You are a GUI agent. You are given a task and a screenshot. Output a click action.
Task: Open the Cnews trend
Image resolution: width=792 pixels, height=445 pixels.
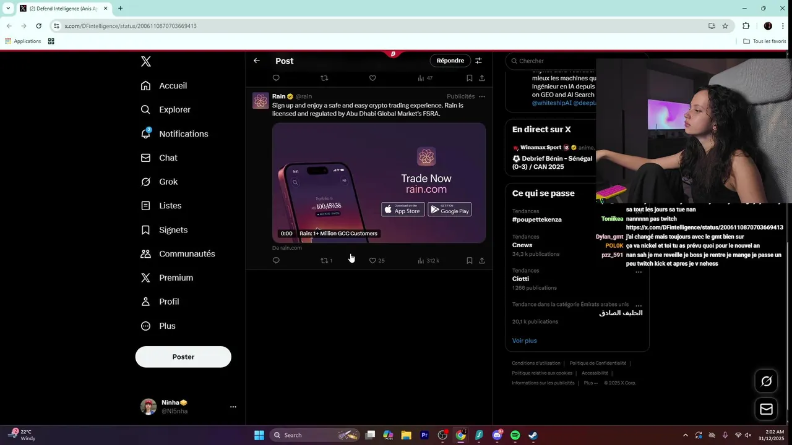522,245
